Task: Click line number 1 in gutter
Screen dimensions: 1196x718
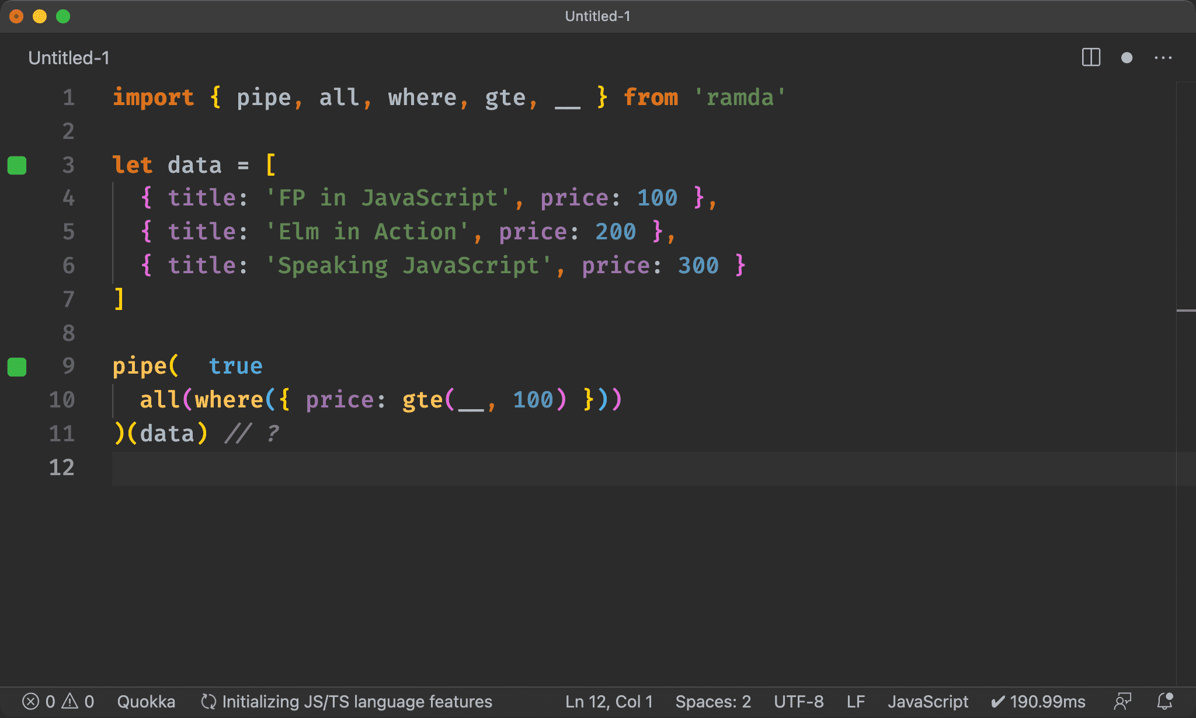Action: point(68,97)
